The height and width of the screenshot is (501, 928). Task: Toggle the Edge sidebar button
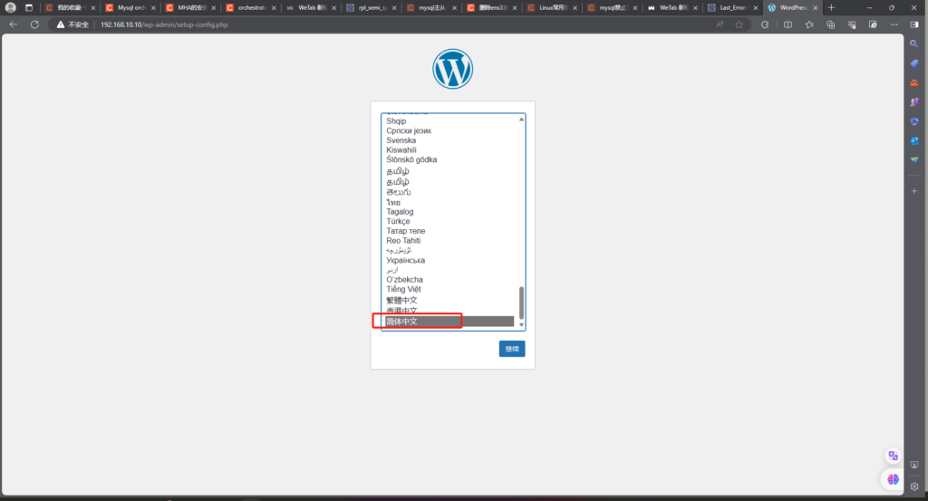[914, 24]
